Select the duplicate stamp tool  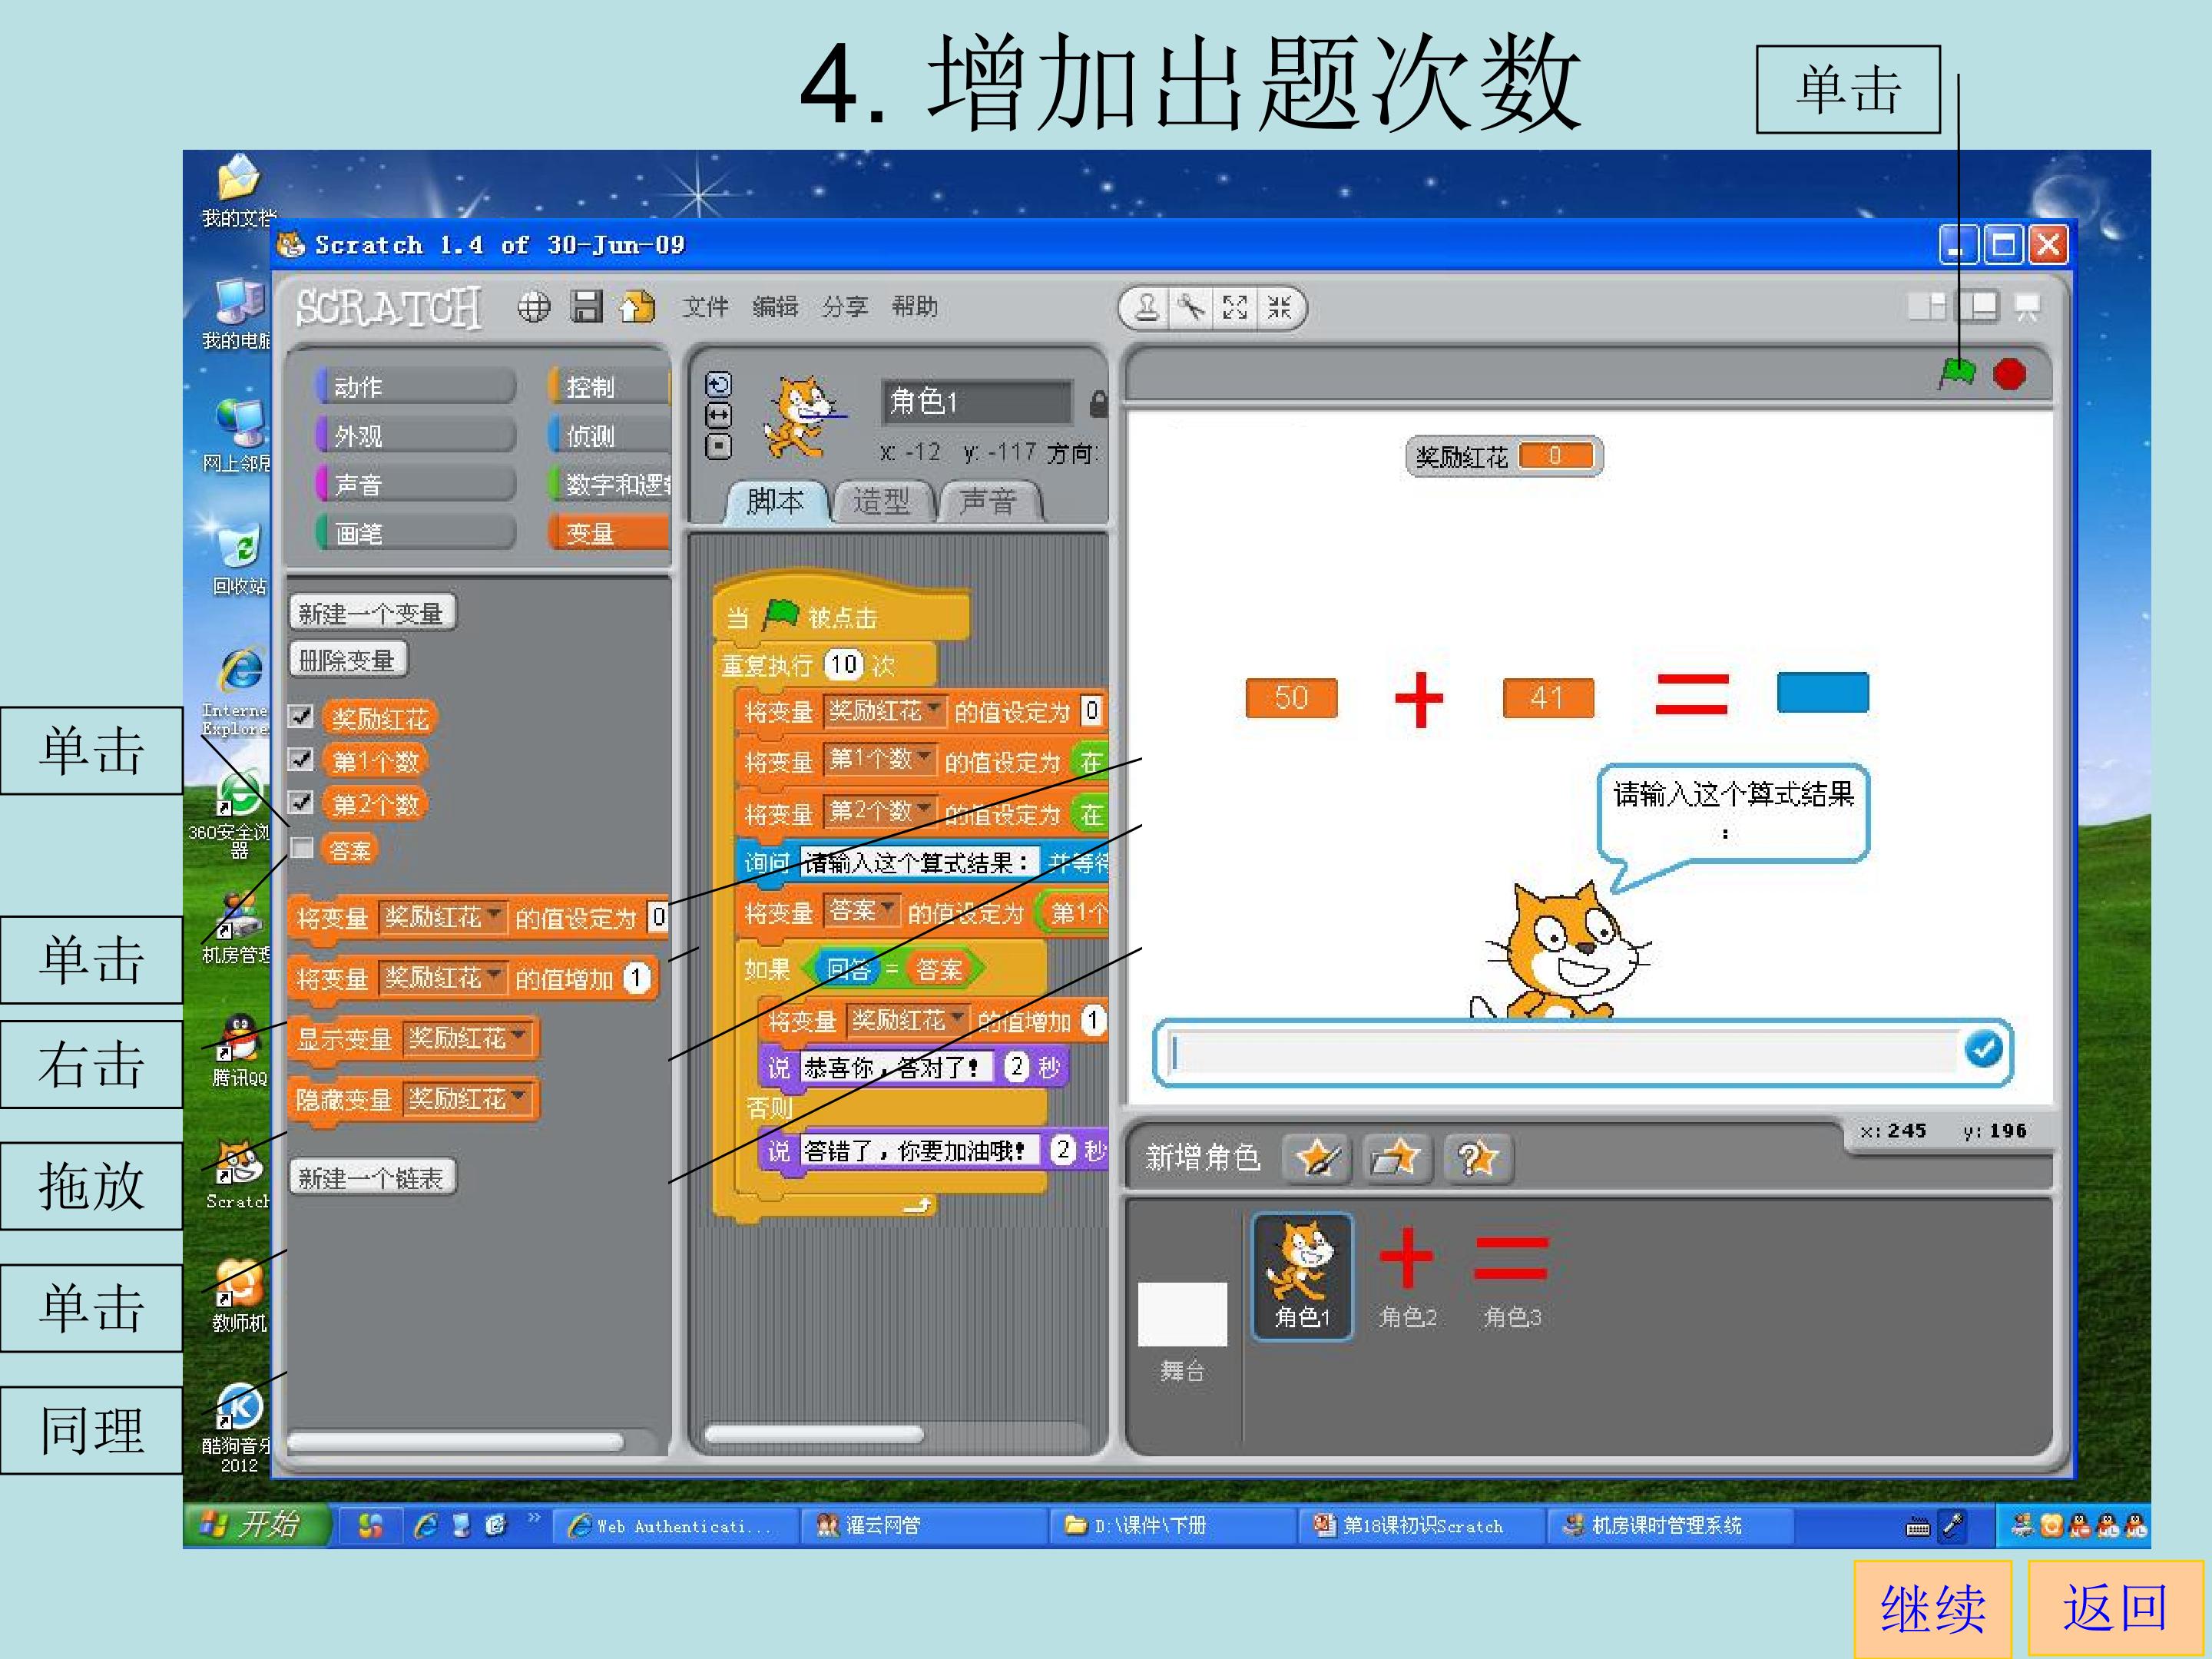click(1147, 308)
